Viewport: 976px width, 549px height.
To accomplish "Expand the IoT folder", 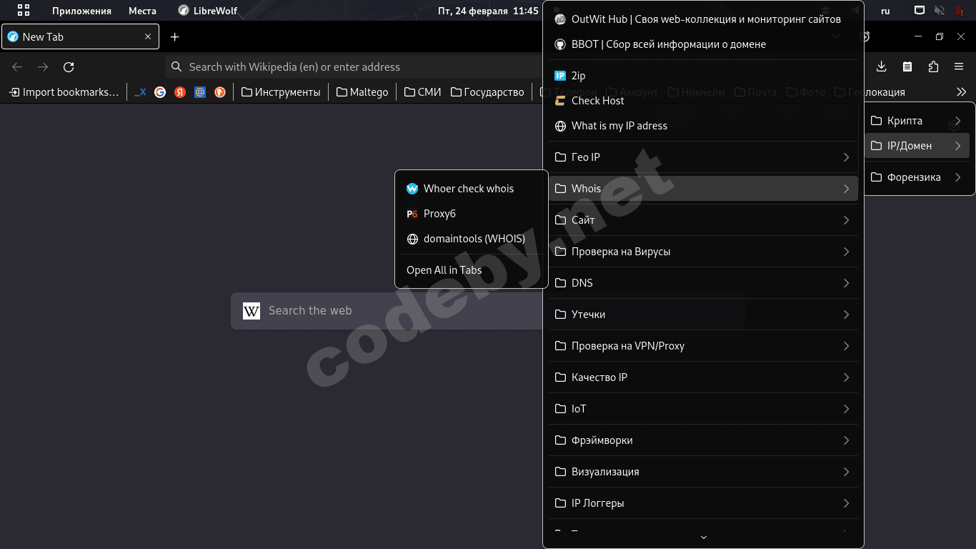I will click(x=703, y=409).
